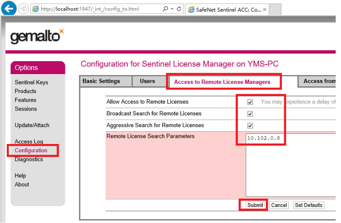Open the About link in sidebar
Viewport: 341px width, 223px height.
[22, 184]
